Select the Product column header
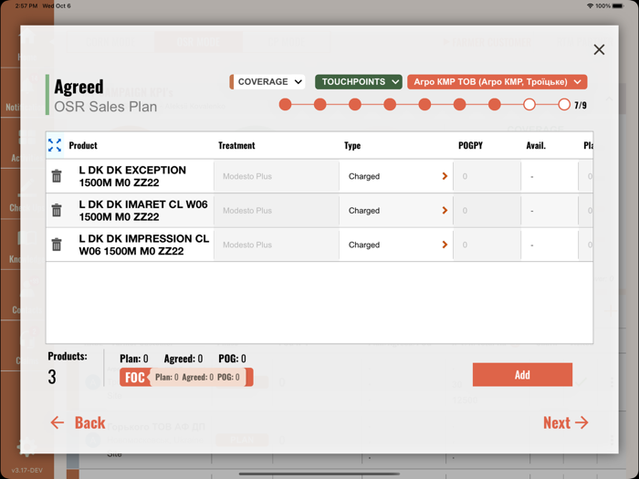Image resolution: width=639 pixels, height=479 pixels. click(83, 145)
